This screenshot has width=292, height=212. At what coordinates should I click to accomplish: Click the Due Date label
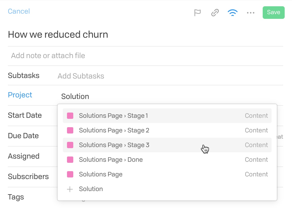click(23, 136)
